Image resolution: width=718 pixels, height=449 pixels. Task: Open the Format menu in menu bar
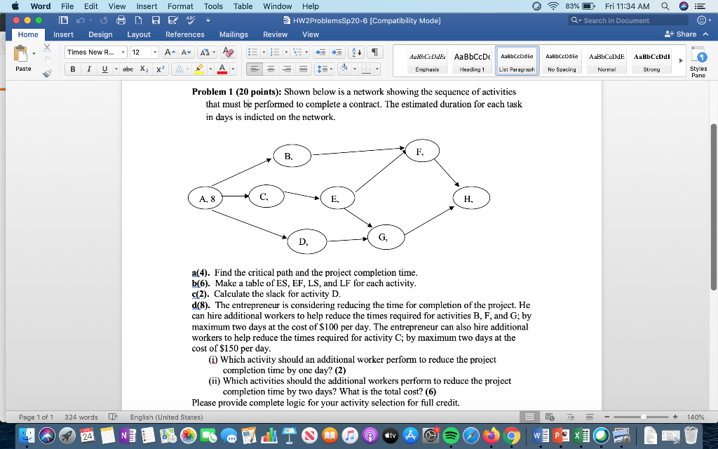[180, 6]
